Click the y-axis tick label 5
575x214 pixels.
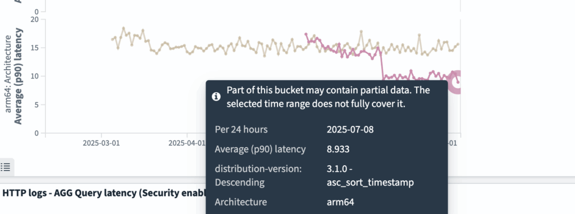(37, 104)
